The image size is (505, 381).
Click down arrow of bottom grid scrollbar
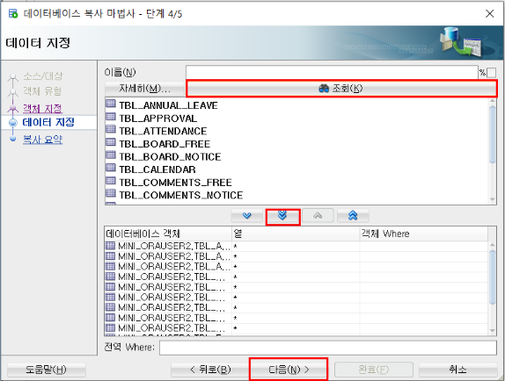click(x=492, y=331)
